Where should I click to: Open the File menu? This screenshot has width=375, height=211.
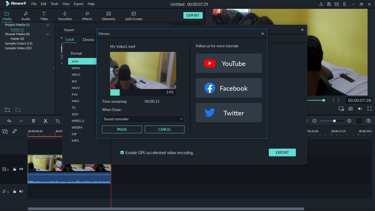[x=34, y=4]
